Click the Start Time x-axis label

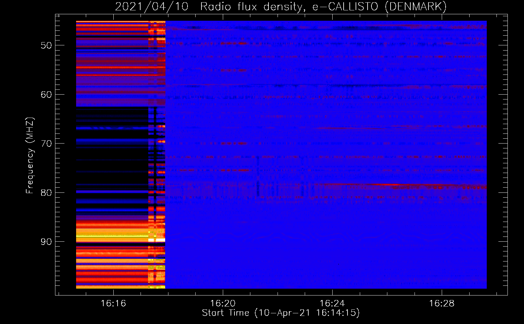coord(281,313)
